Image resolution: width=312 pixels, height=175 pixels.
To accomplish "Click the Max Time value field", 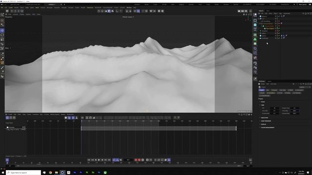I will pos(294,111).
